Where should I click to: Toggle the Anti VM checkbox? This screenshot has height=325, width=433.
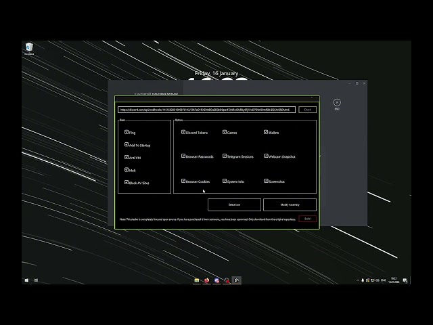[x=127, y=157]
